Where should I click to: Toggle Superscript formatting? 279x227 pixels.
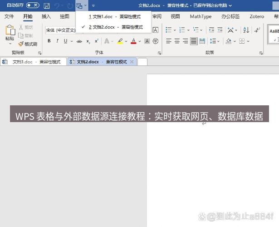pyautogui.click(x=97, y=41)
